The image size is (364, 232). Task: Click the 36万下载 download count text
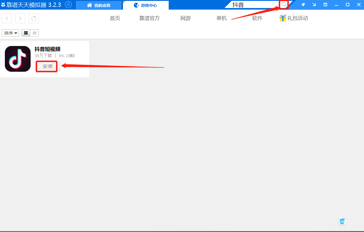pyautogui.click(x=43, y=56)
